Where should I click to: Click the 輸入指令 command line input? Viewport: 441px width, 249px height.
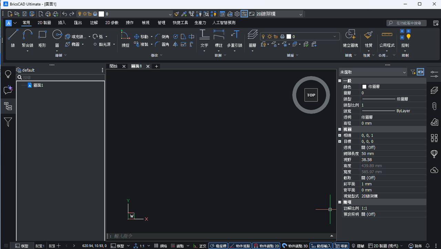click(220, 236)
